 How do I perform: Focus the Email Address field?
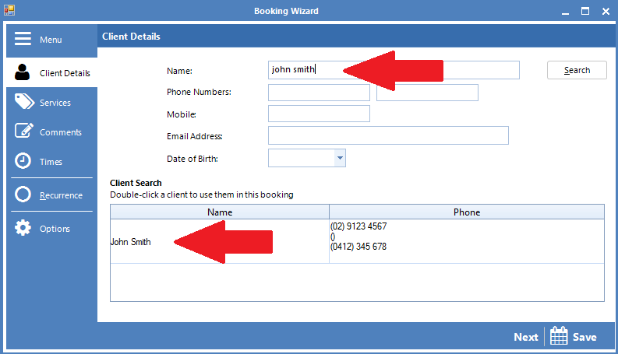click(388, 135)
